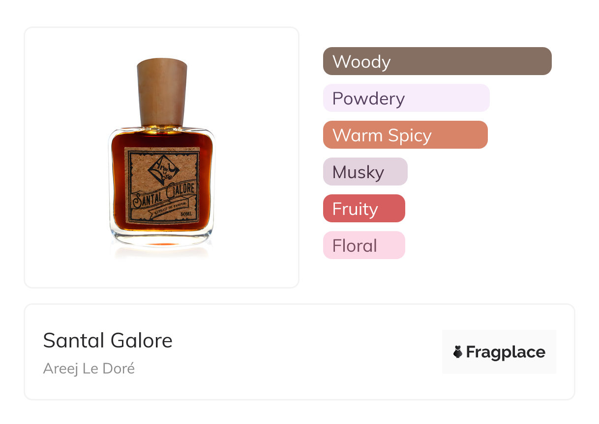
Task: Open the Areej Le Doré brand link
Action: pos(89,368)
